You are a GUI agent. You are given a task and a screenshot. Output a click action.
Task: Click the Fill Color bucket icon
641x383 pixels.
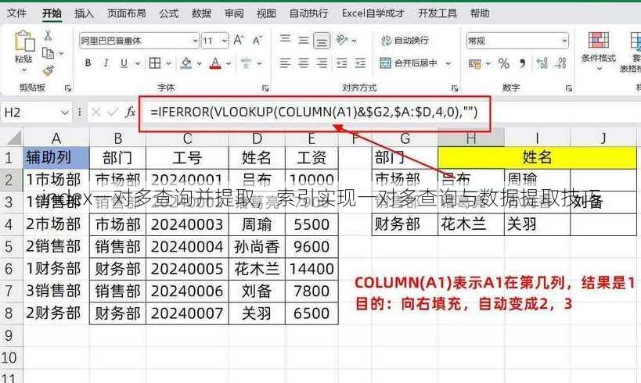coord(186,63)
